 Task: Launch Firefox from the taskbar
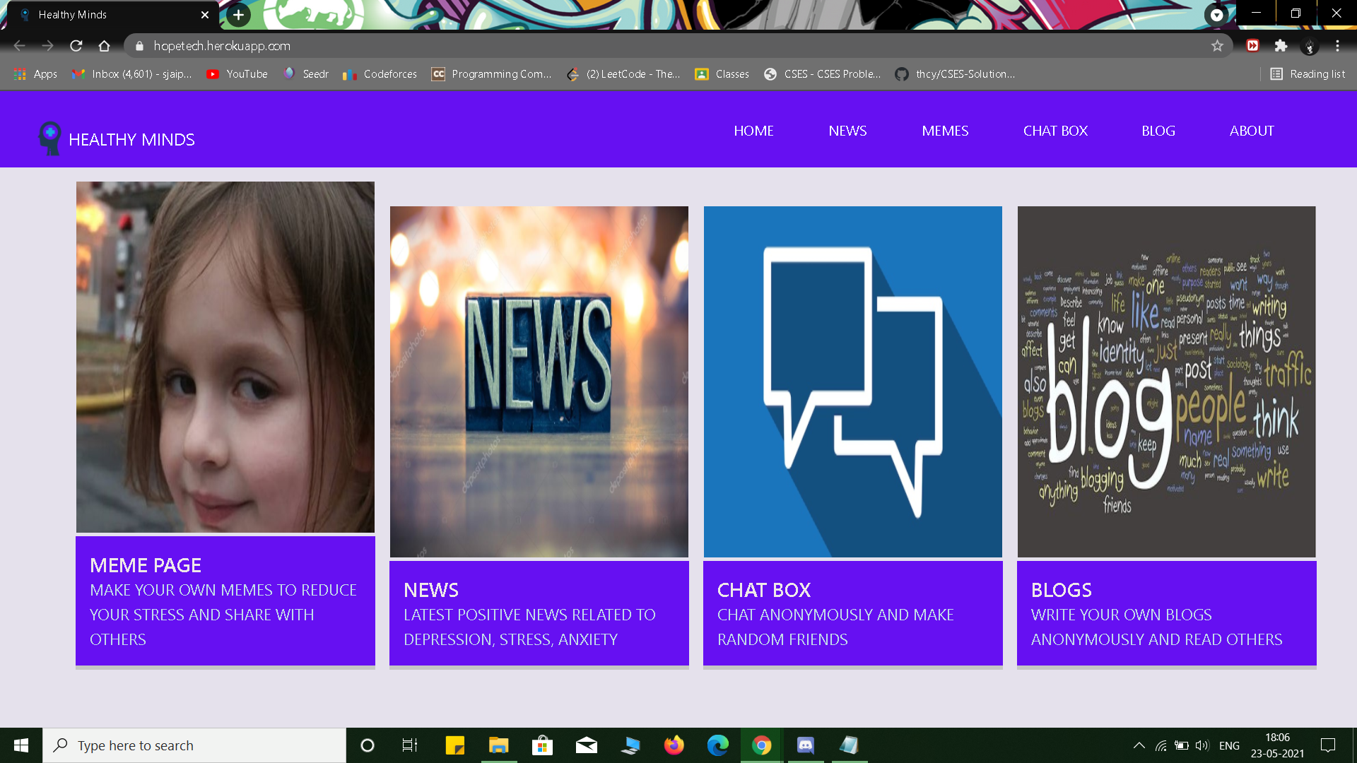pos(674,745)
